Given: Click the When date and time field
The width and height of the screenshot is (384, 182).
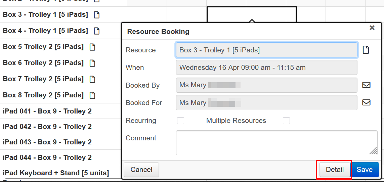Looking at the screenshot, I should (266, 67).
